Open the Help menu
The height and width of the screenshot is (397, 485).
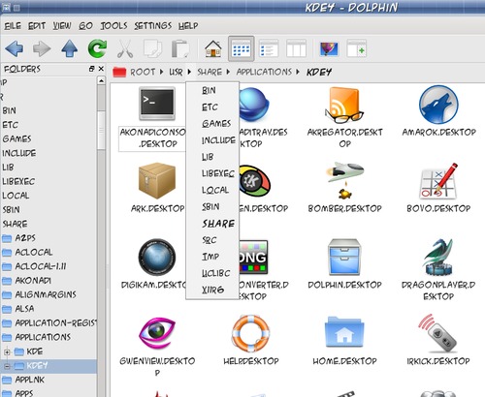tap(188, 25)
